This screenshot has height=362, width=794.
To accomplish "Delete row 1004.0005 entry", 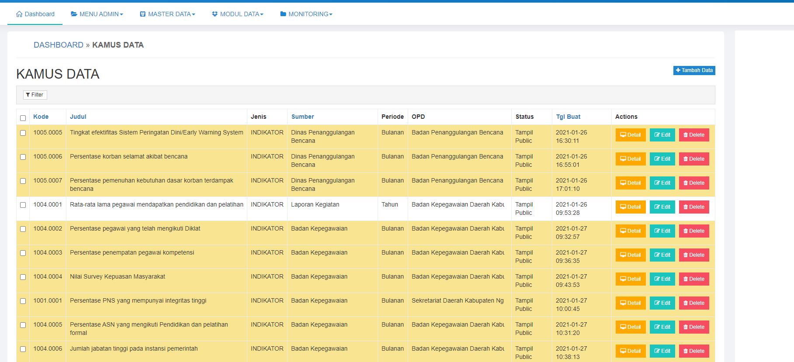I will 694,327.
